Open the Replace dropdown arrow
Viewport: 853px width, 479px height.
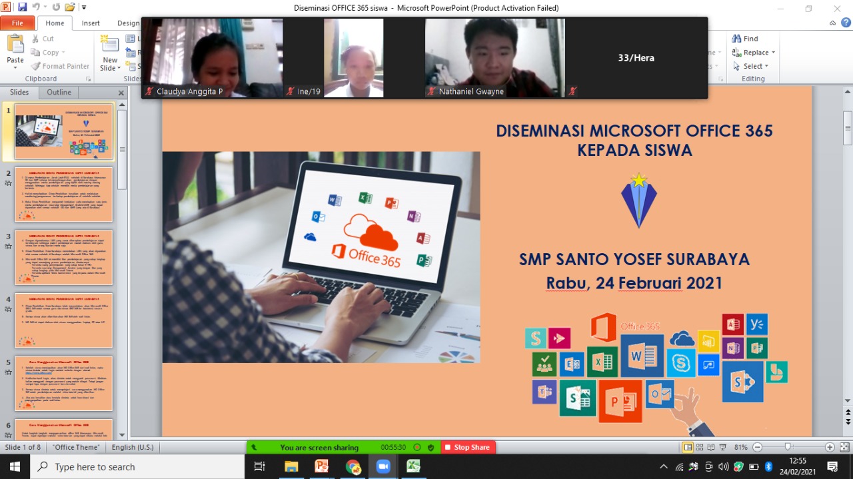773,53
